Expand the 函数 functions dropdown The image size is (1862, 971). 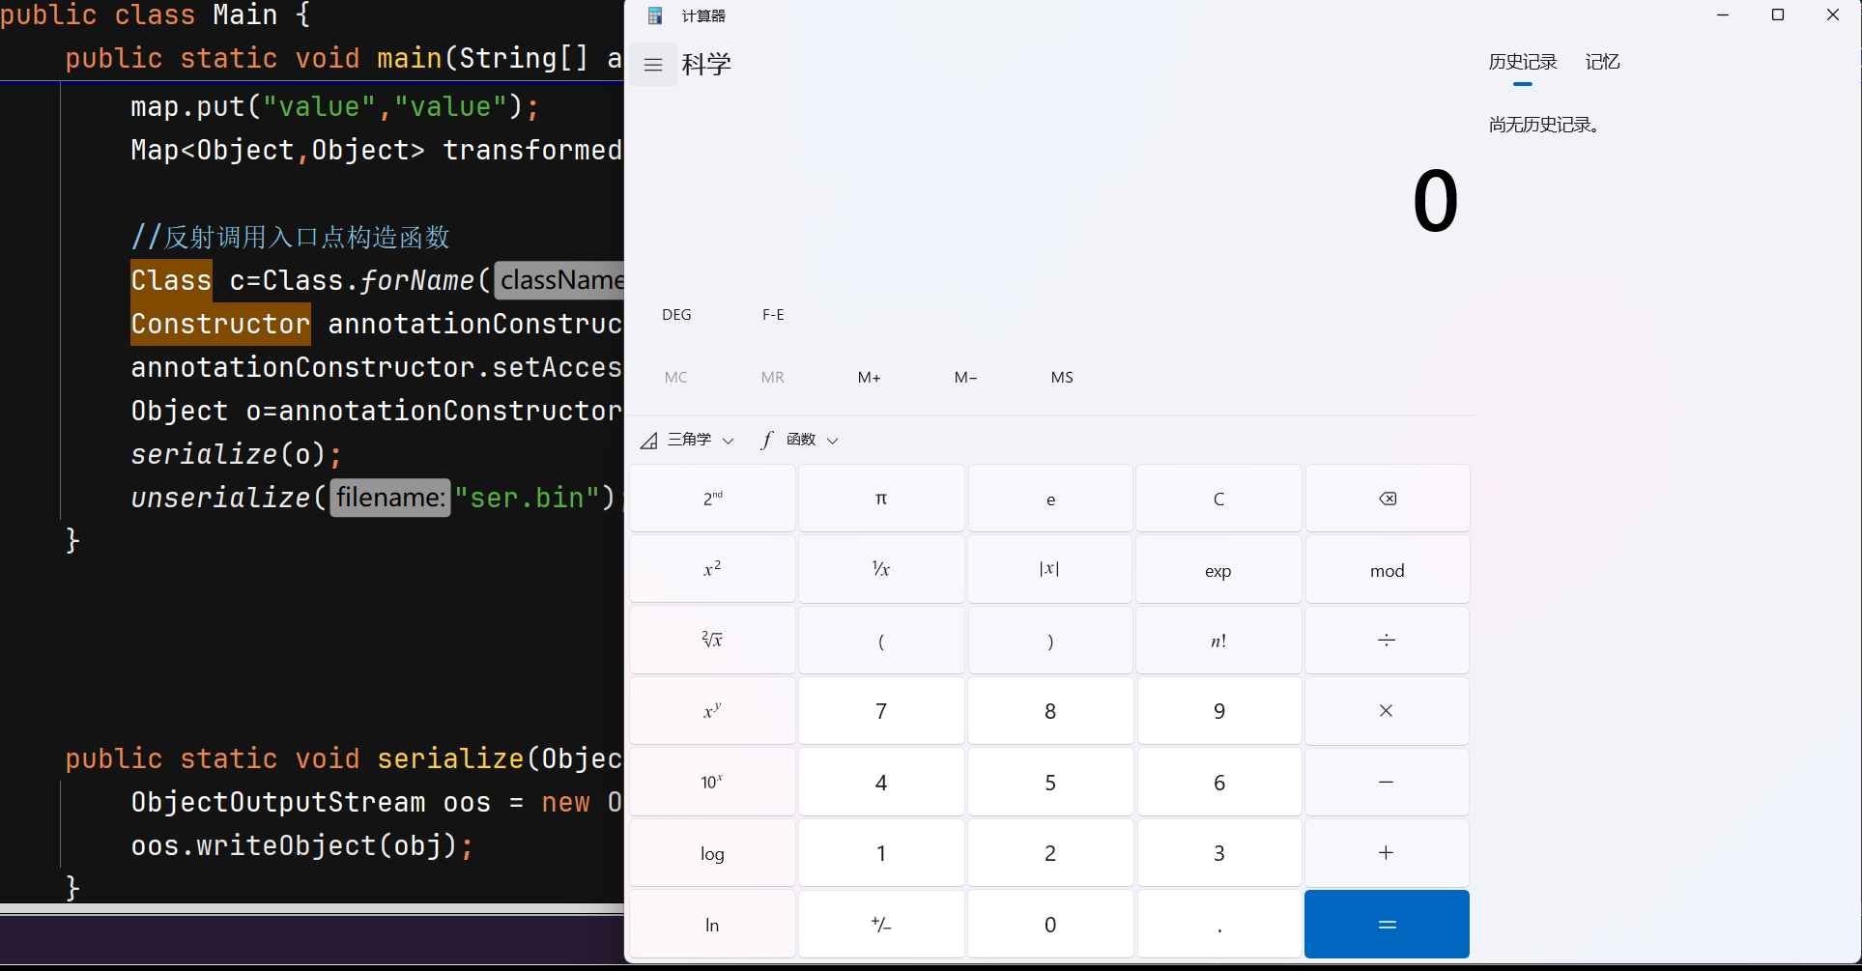point(800,440)
